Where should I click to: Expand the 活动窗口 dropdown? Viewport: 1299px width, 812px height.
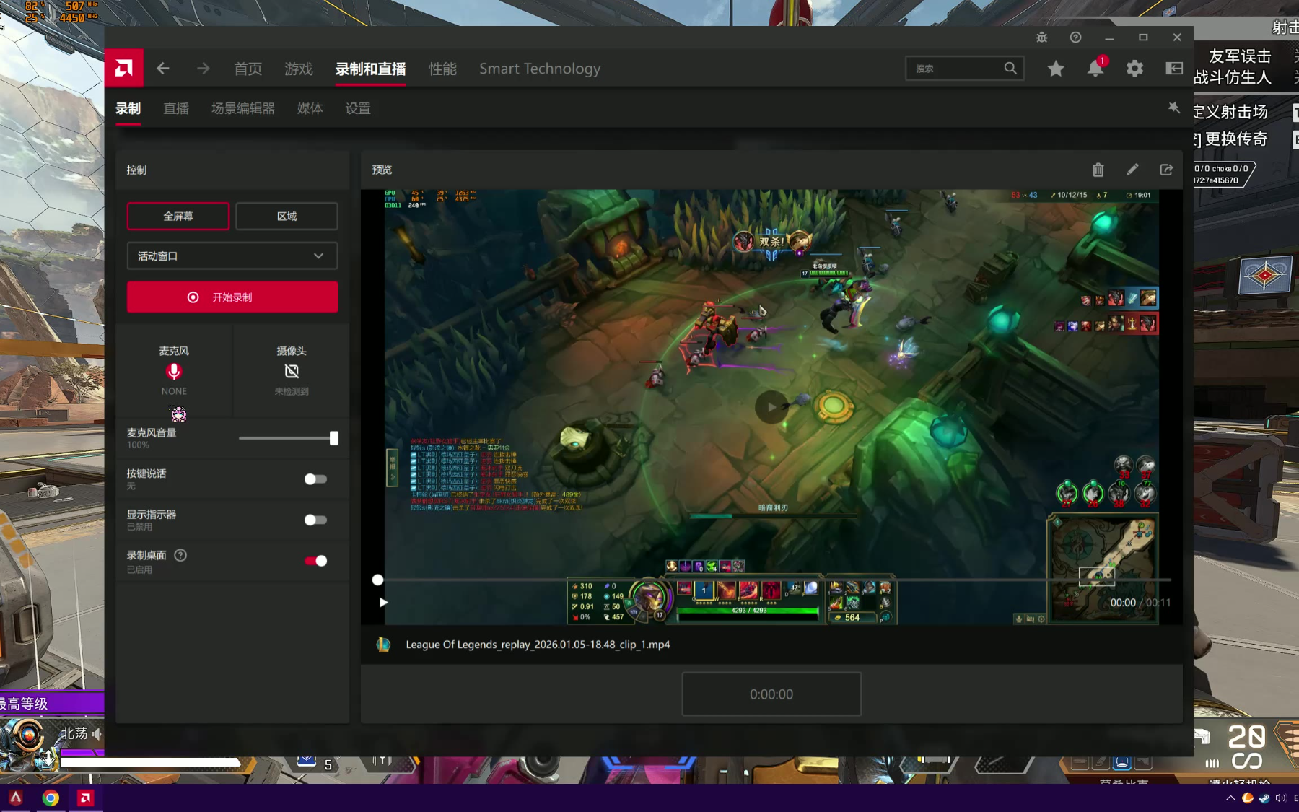(232, 256)
